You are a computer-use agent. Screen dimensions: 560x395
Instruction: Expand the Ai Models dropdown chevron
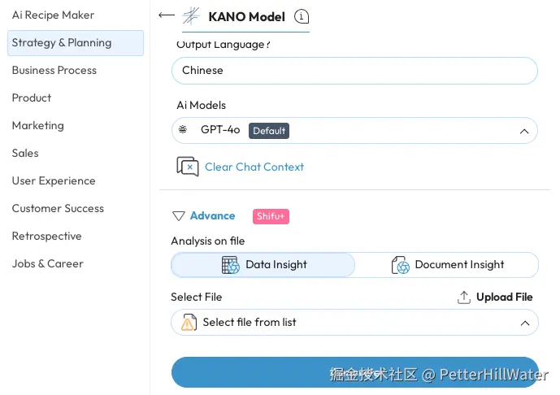click(x=523, y=131)
